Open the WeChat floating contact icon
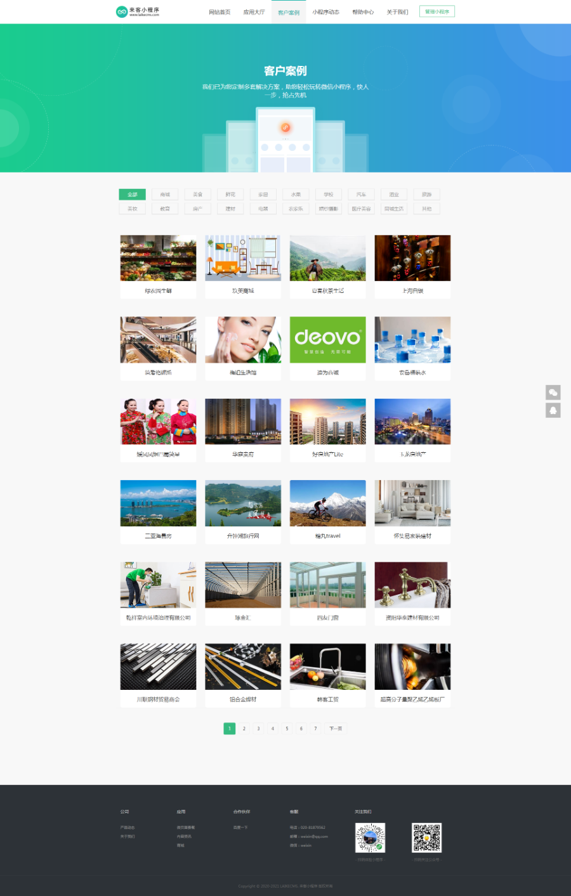 tap(553, 393)
